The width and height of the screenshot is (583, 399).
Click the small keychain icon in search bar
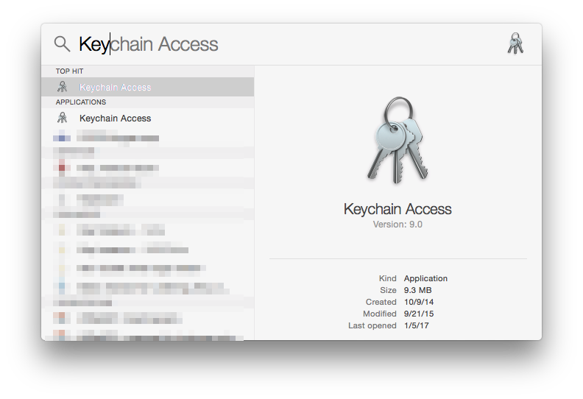515,43
